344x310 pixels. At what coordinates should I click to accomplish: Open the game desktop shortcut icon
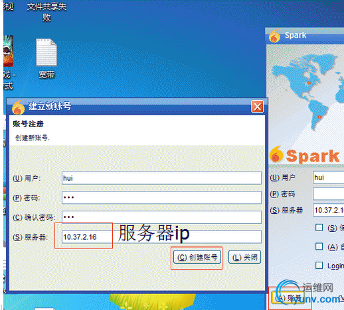coord(8,51)
